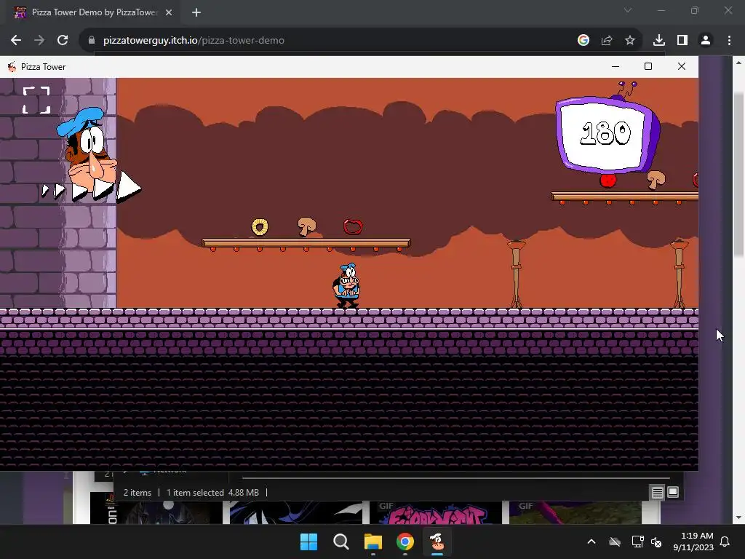745x559 pixels.
Task: Click the tomato on the middle platform
Action: coord(353,227)
